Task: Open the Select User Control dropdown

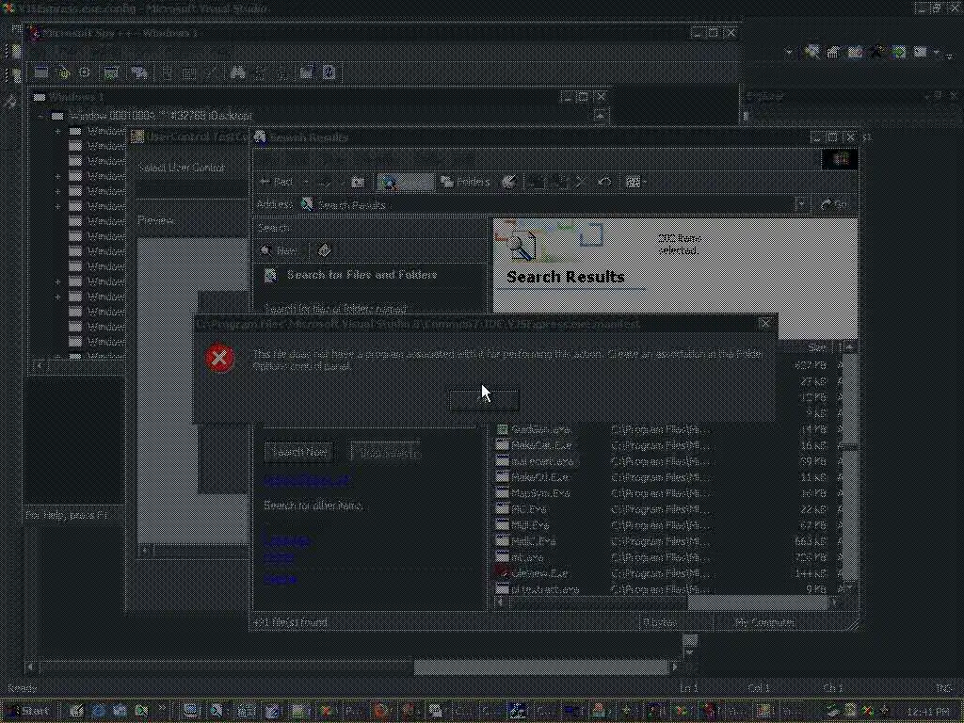Action: (191, 188)
